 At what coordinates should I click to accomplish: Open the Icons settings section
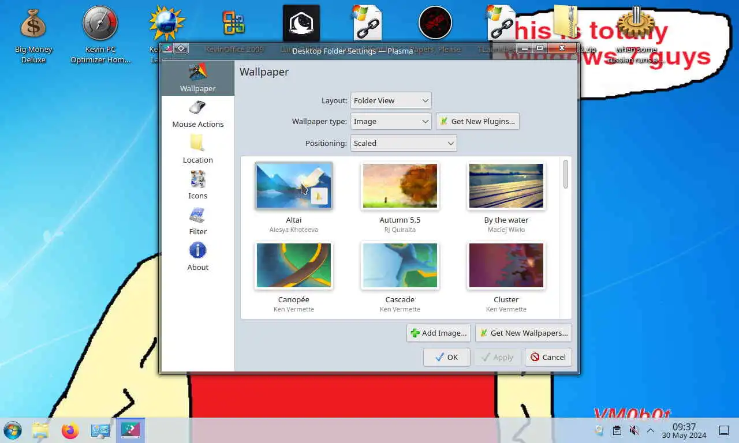197,185
